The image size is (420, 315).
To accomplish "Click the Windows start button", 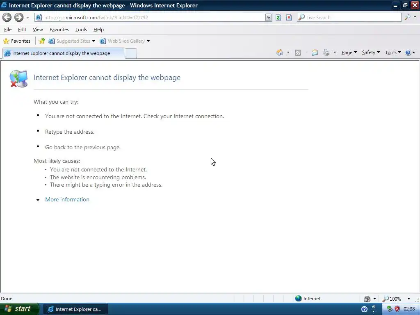I will coord(19,309).
